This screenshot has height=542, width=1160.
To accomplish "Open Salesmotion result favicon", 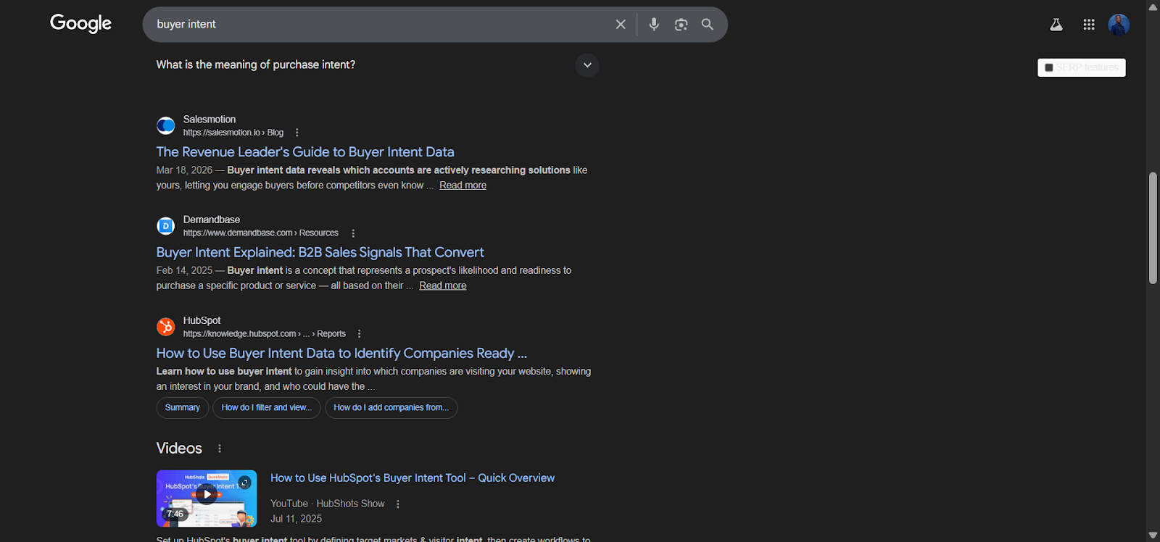I will tap(166, 125).
